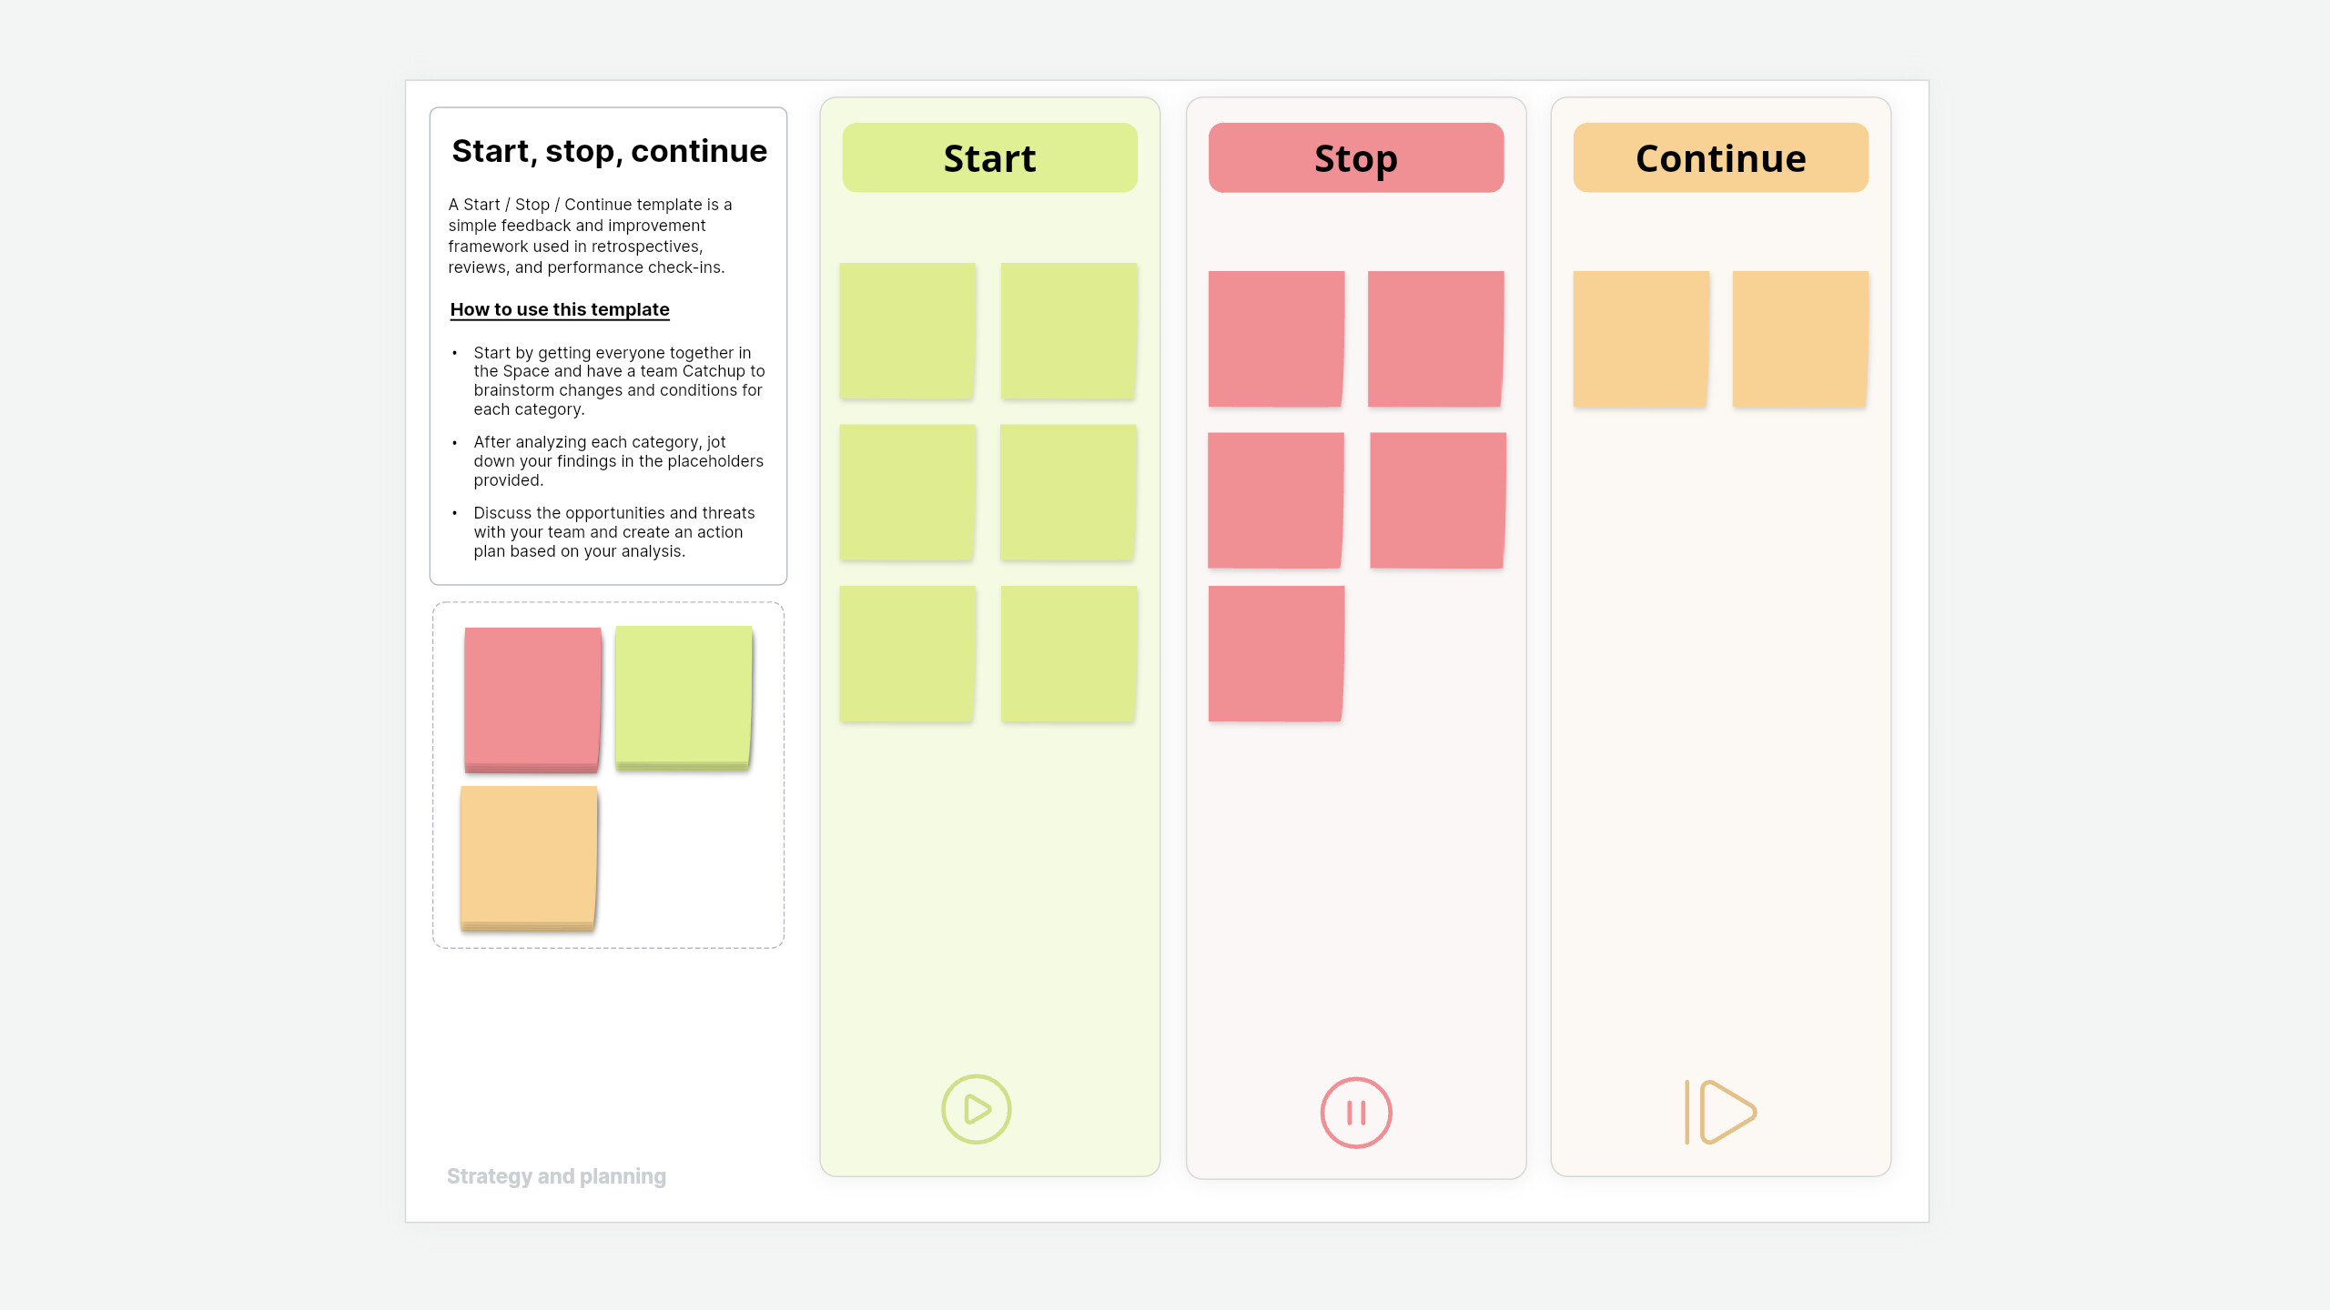This screenshot has height=1310, width=2330.
Task: Click the Start, stop, continue title
Action: coord(609,151)
